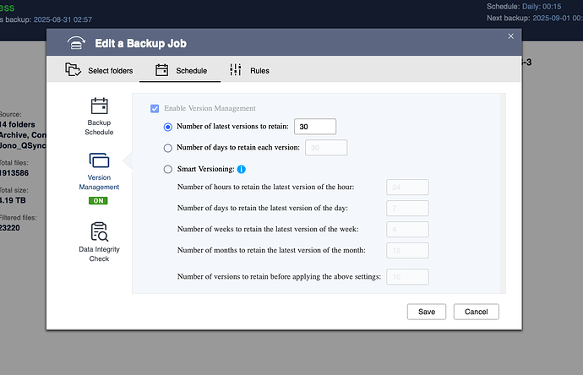Toggle the Enable Version Management checkbox
This screenshot has height=375, width=583.
(155, 108)
